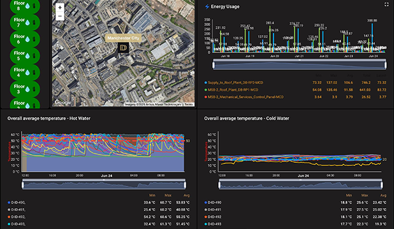Expand Energy Usage widget to fullscreen

(386, 4)
